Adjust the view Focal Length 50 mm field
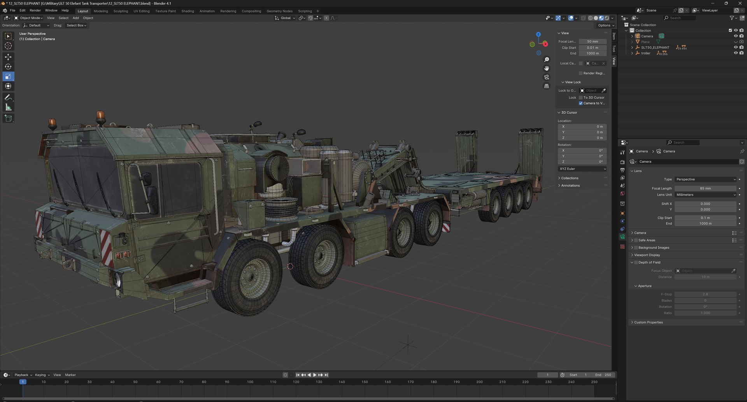This screenshot has width=747, height=402. [x=593, y=42]
